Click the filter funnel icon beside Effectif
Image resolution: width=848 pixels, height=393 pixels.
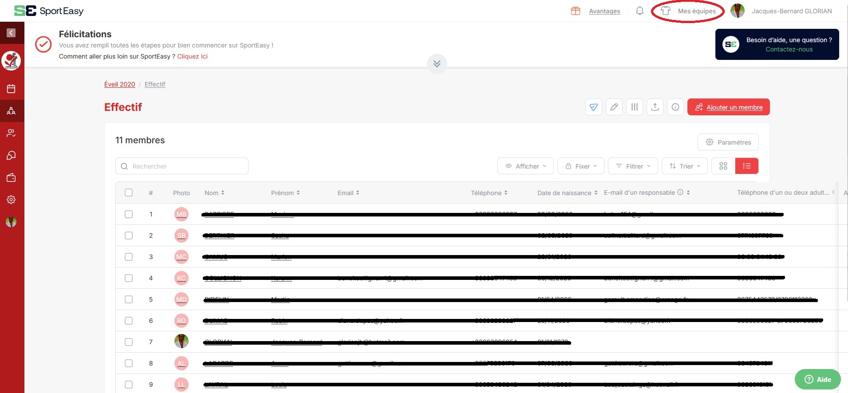593,107
